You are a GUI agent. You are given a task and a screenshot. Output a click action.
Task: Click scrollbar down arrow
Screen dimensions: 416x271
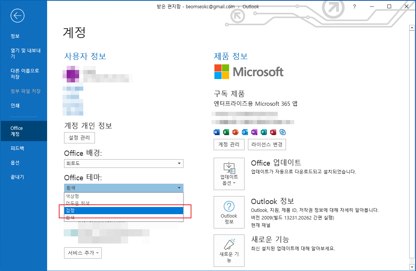[x=412, y=266]
